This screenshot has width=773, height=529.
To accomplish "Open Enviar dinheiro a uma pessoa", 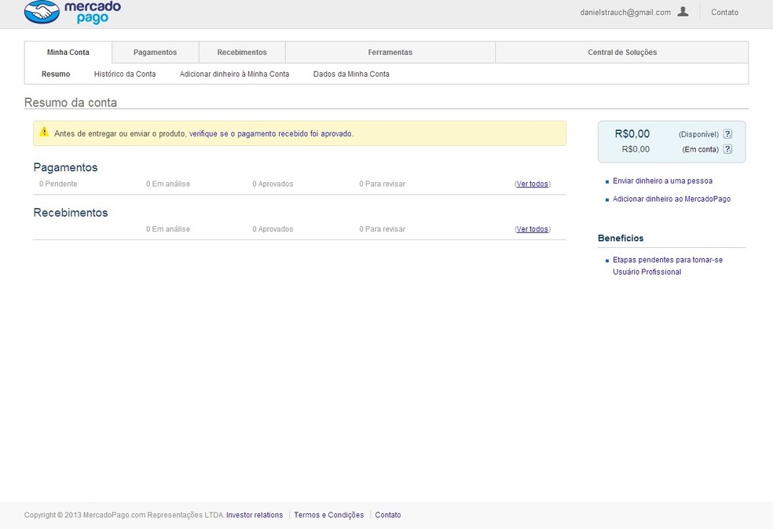I will click(x=662, y=181).
